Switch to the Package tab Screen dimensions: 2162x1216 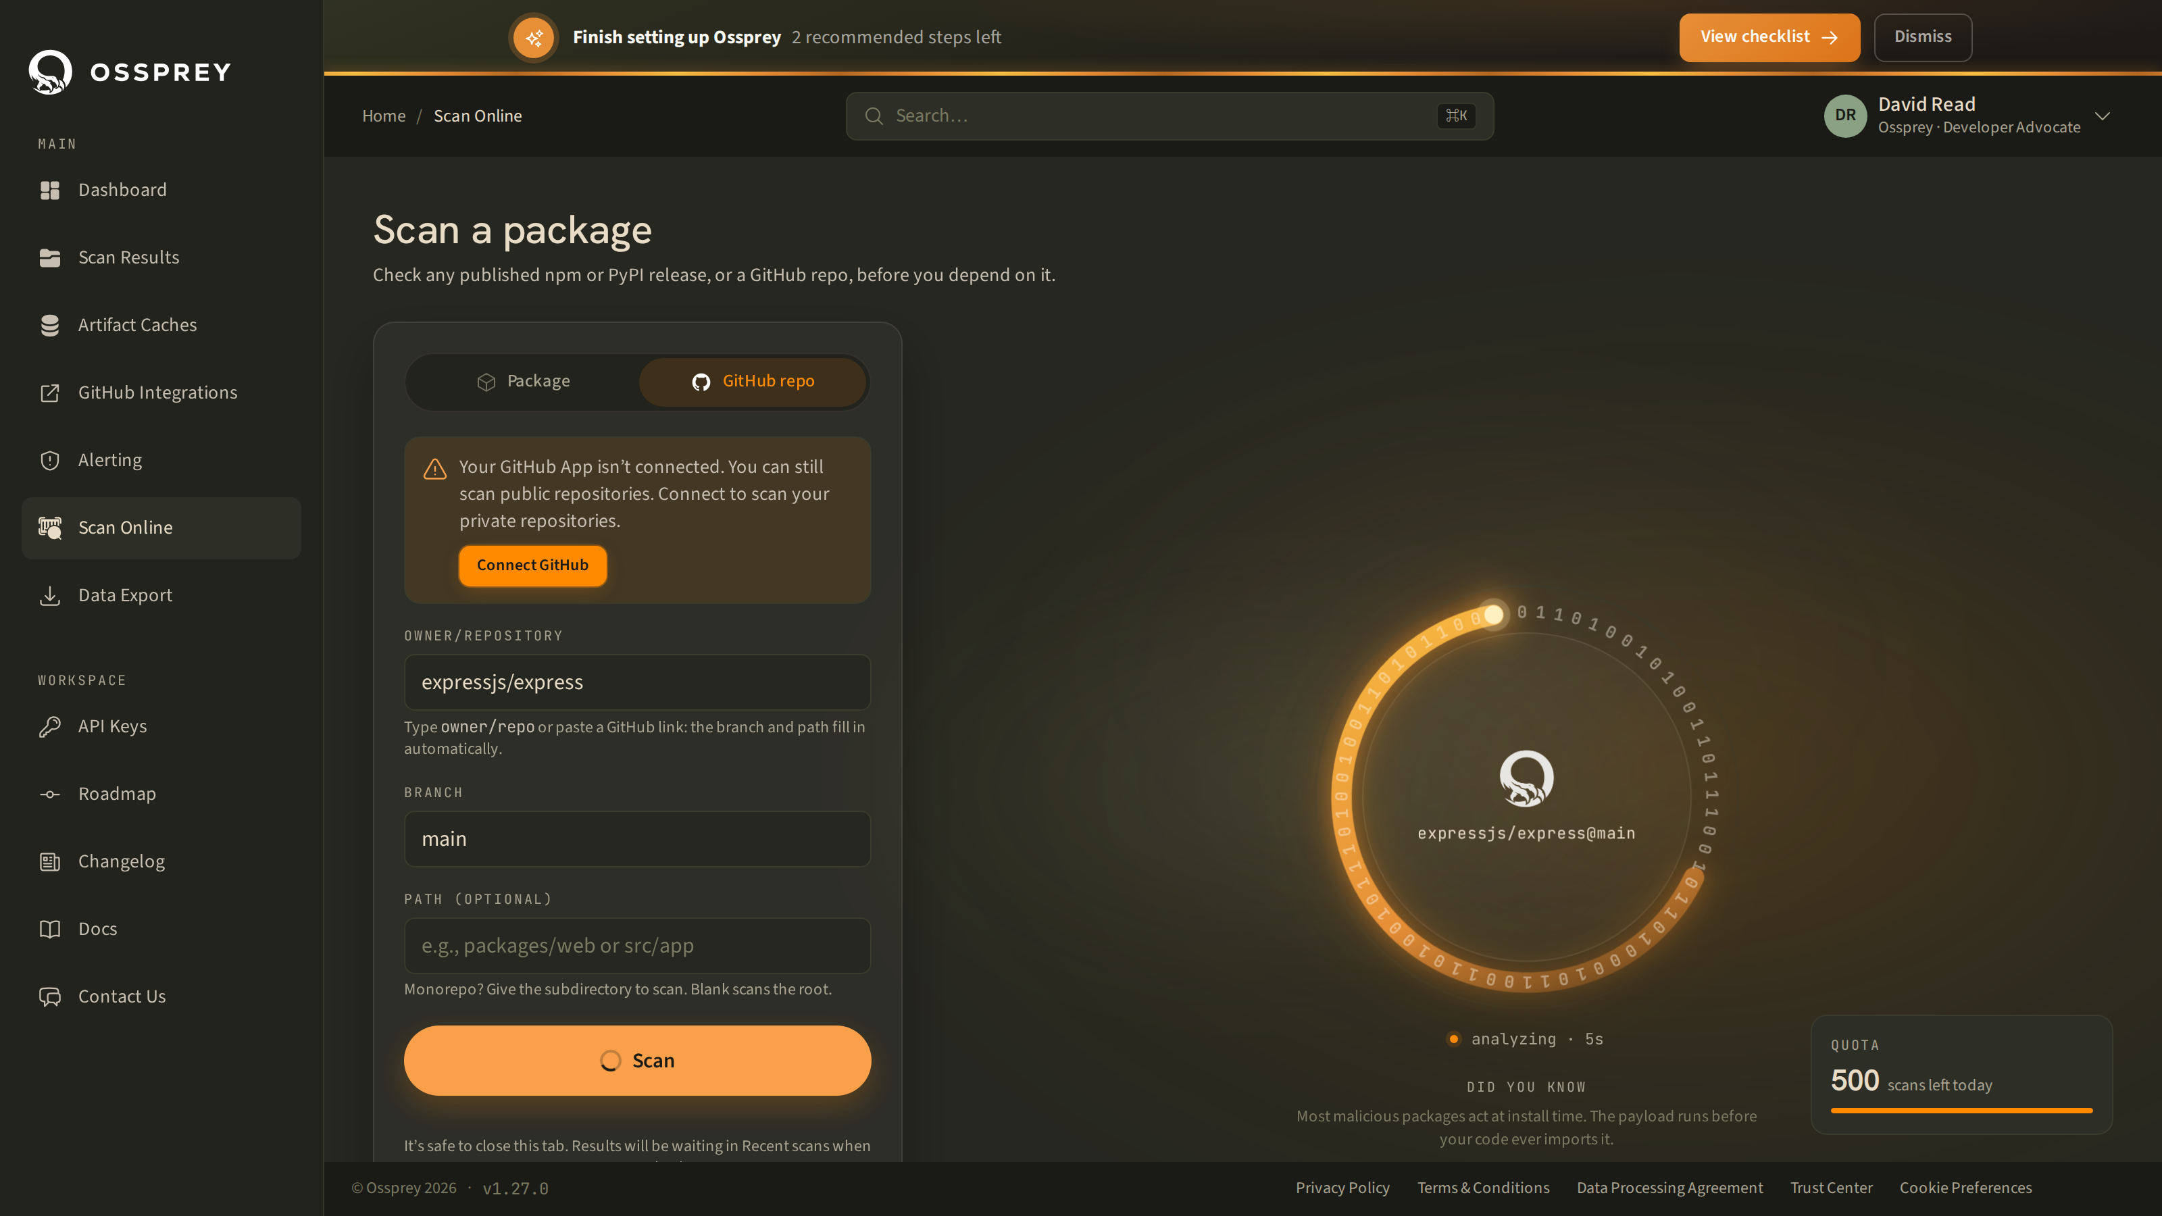(x=523, y=382)
